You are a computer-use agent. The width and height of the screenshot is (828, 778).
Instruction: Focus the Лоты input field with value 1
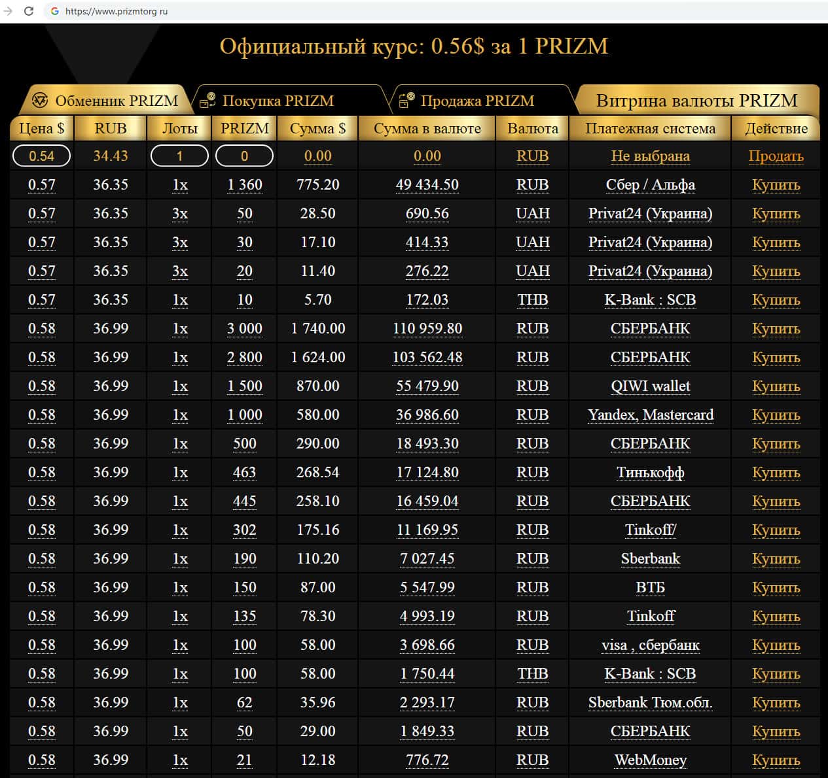coord(179,156)
